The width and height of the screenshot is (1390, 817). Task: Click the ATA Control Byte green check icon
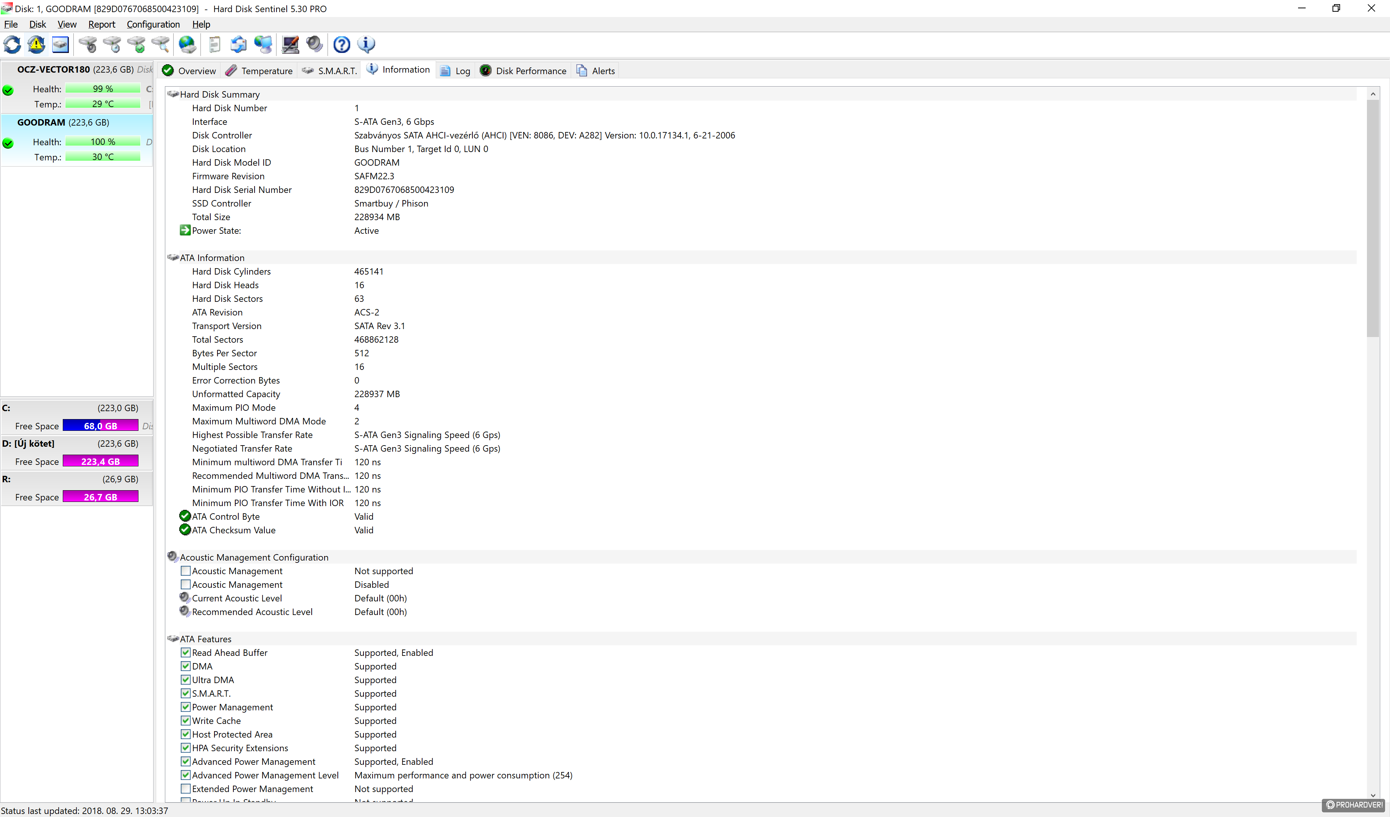pos(185,516)
